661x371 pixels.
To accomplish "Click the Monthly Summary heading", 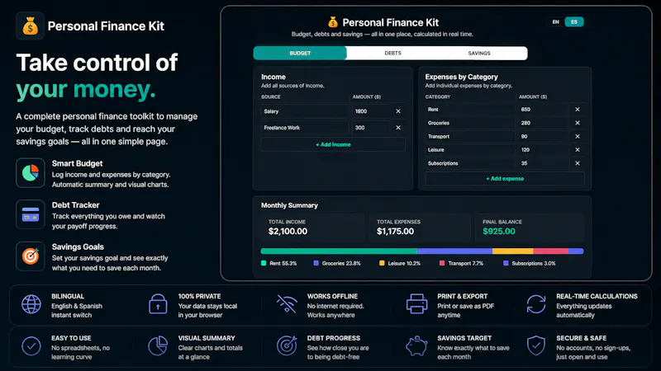I will [x=289, y=205].
